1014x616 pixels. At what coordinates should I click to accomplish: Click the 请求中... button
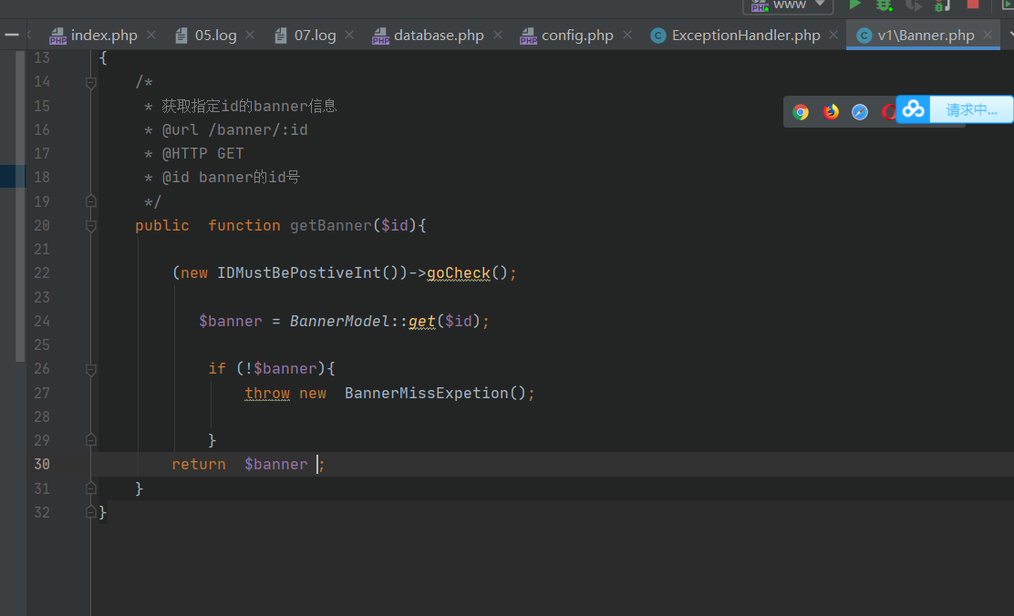[x=971, y=110]
